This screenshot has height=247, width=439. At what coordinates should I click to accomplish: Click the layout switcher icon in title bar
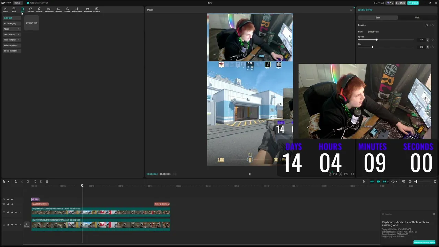pyautogui.click(x=376, y=3)
